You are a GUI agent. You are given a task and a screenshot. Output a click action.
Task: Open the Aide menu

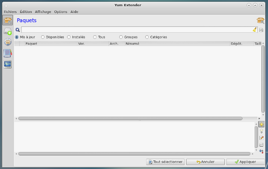point(74,12)
